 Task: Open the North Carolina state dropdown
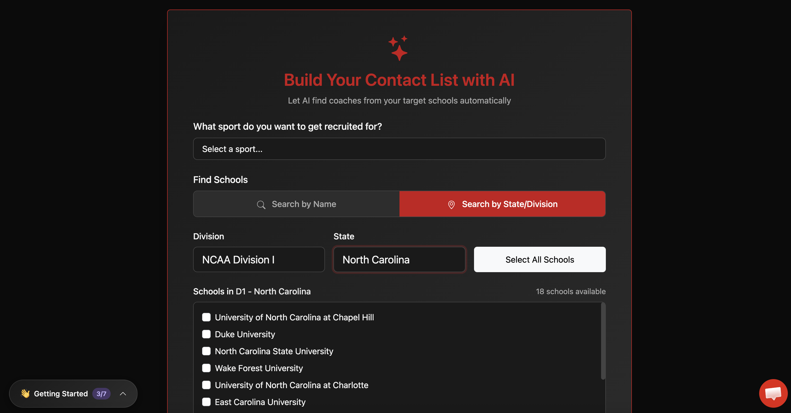tap(399, 259)
